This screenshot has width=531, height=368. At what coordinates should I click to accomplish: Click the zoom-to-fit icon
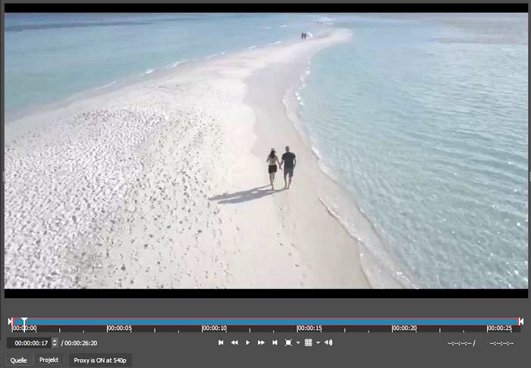pos(288,343)
